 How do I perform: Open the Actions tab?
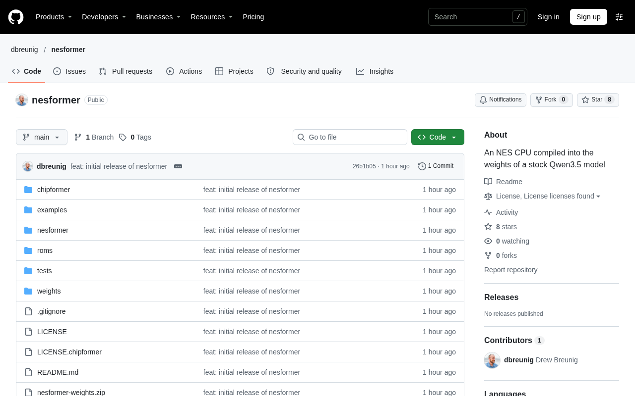[184, 71]
